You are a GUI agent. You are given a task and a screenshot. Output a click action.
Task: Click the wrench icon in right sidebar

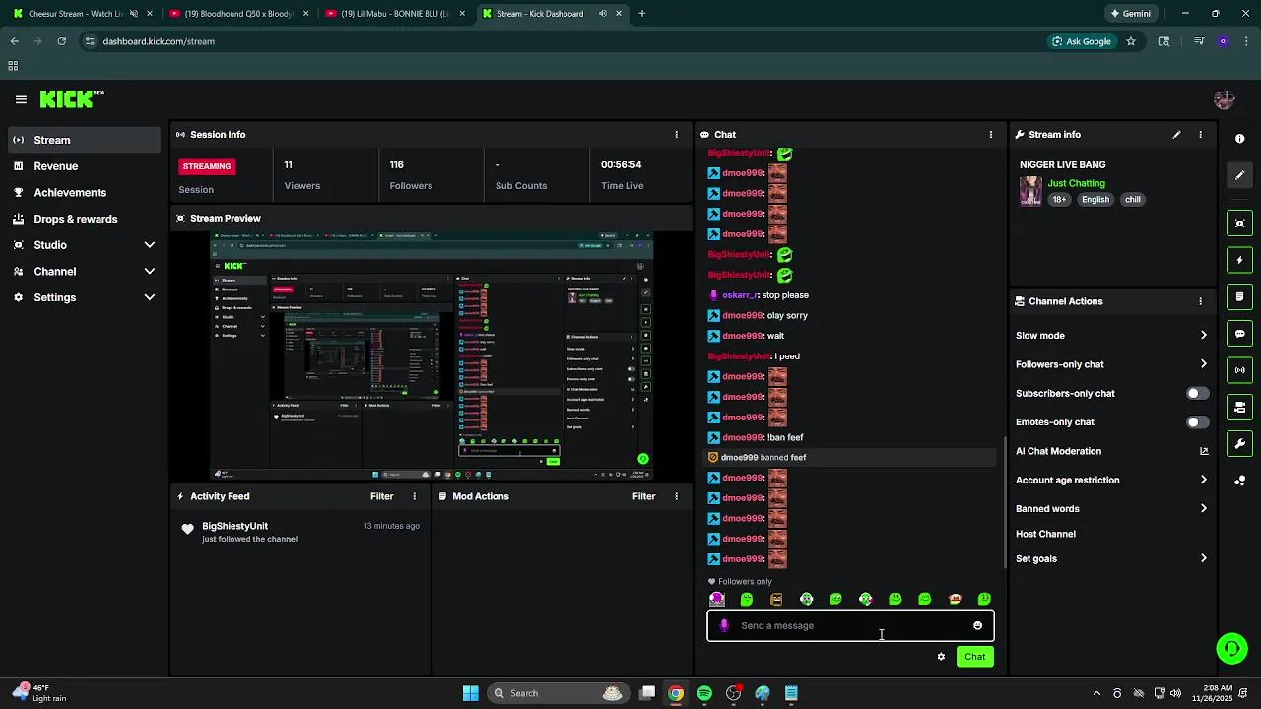(x=1240, y=444)
